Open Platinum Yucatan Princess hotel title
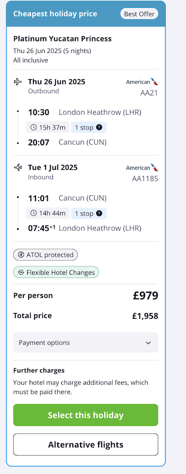 [63, 39]
